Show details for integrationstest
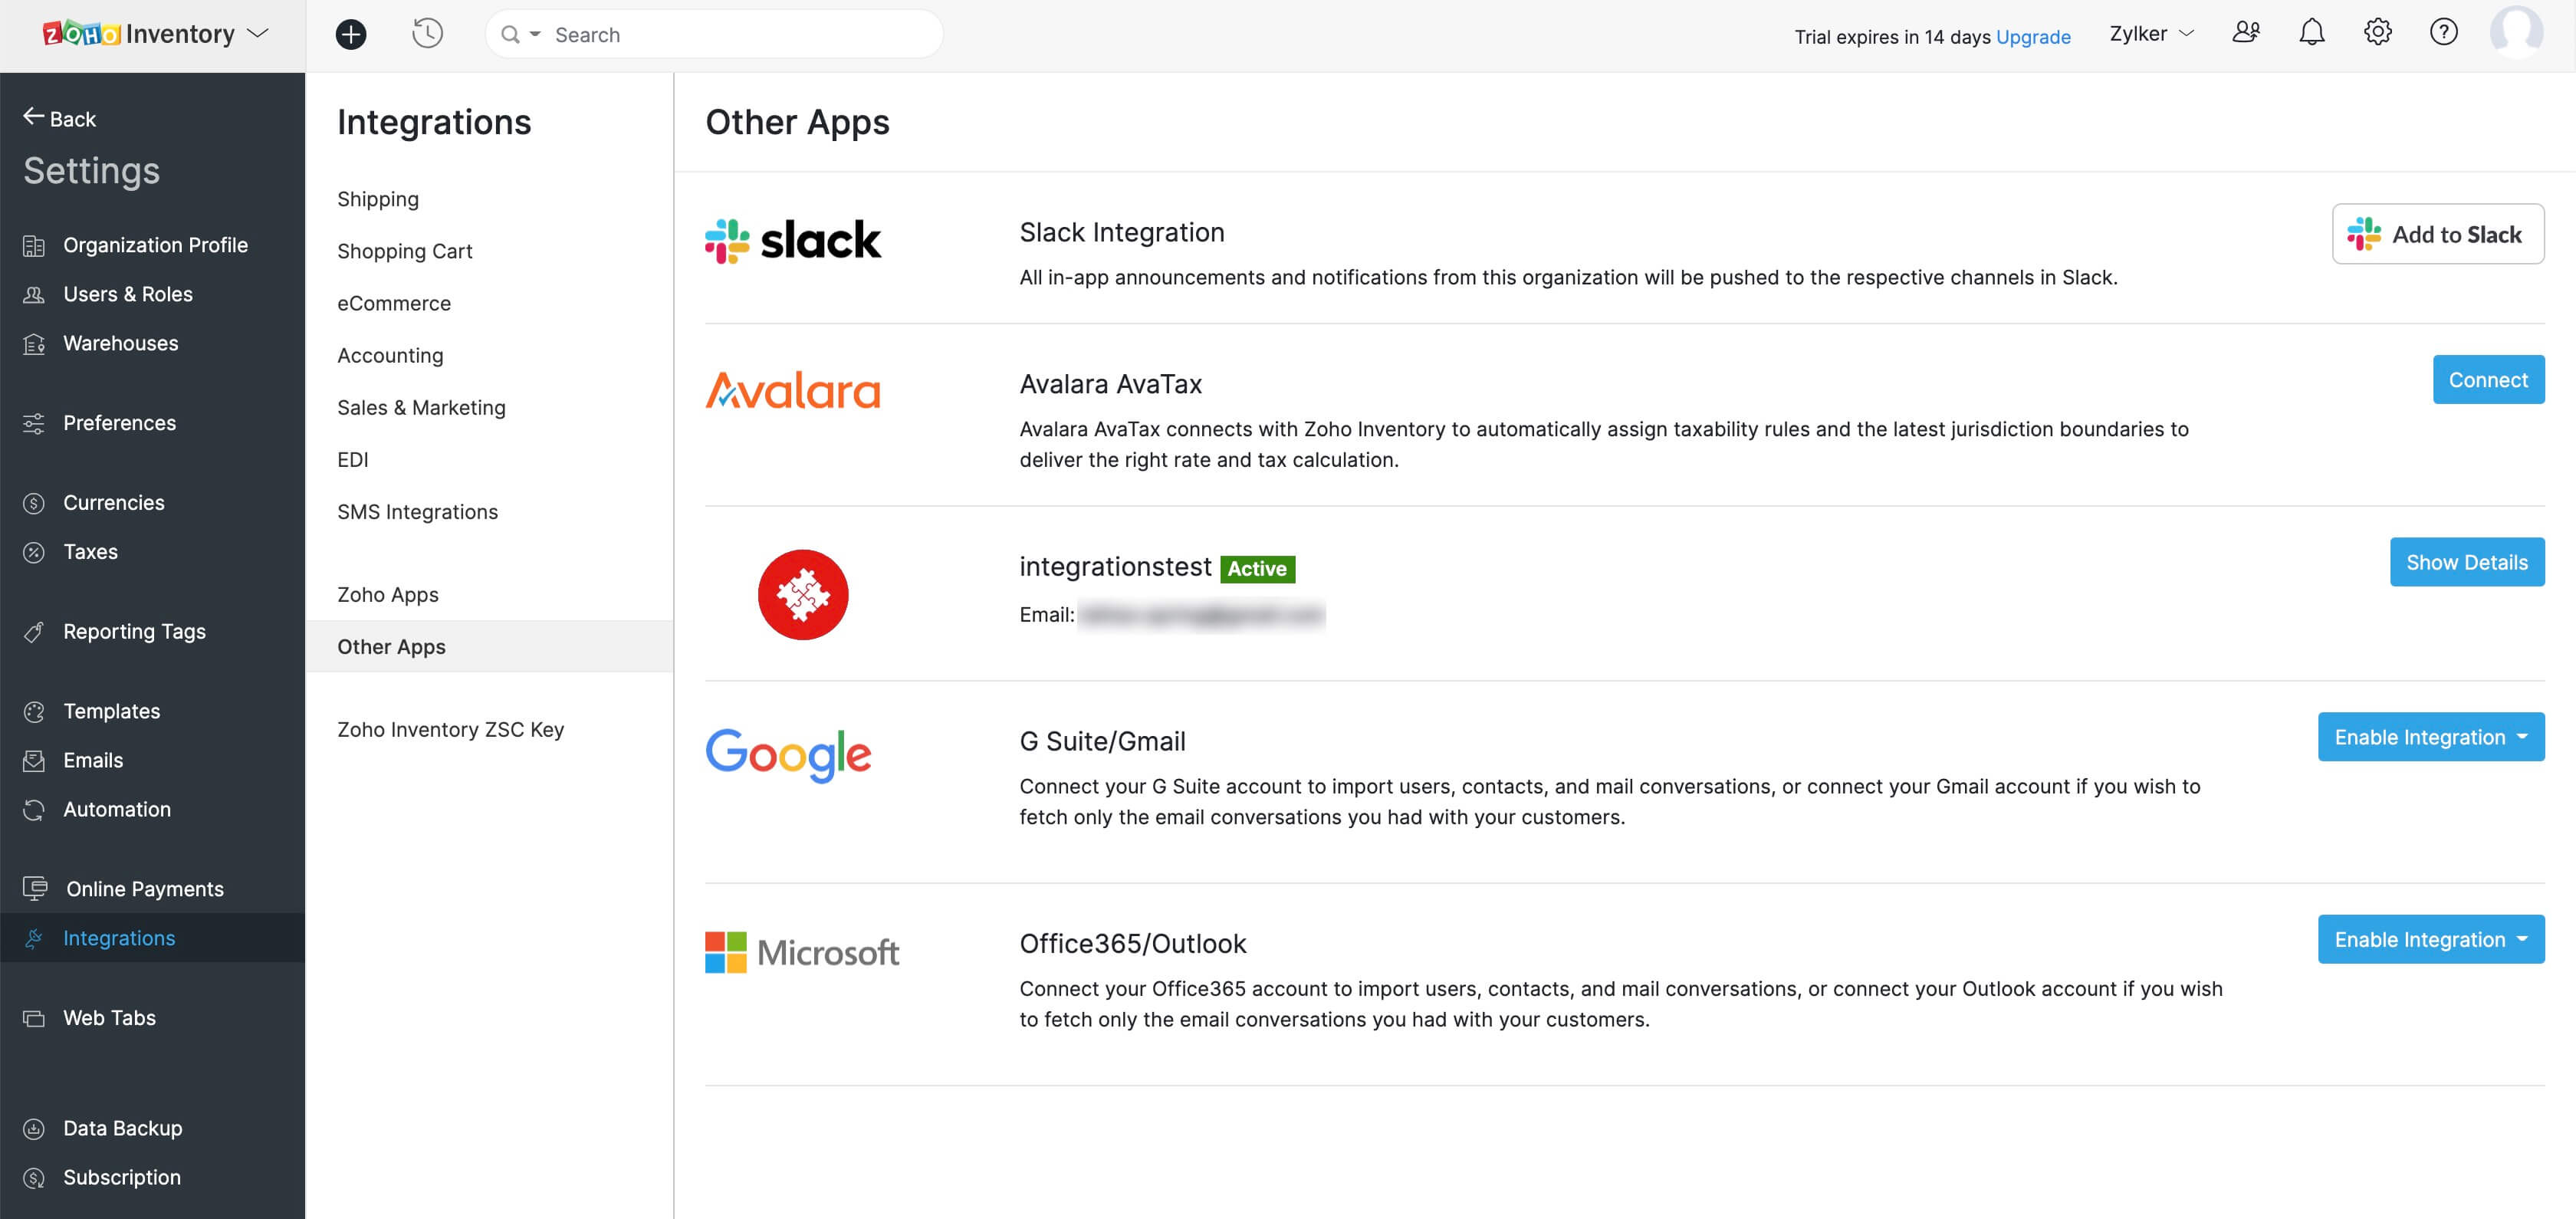2576x1219 pixels. pyautogui.click(x=2466, y=562)
